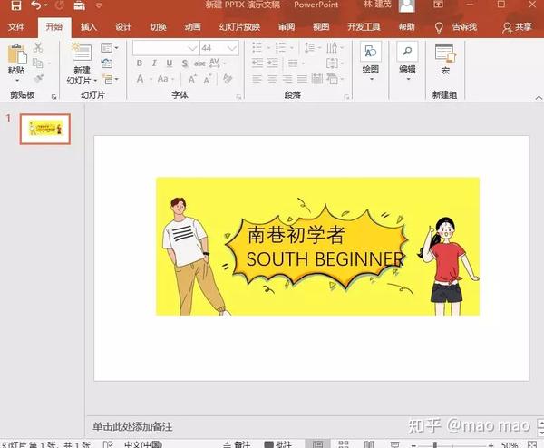Screen dimensions: 544x448
Task: Collapse the ribbon with the chevron
Action: click(539, 98)
